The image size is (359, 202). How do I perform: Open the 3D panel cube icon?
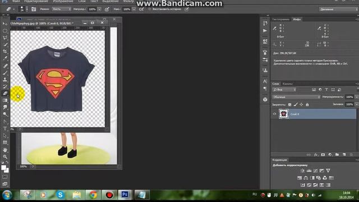[265, 100]
